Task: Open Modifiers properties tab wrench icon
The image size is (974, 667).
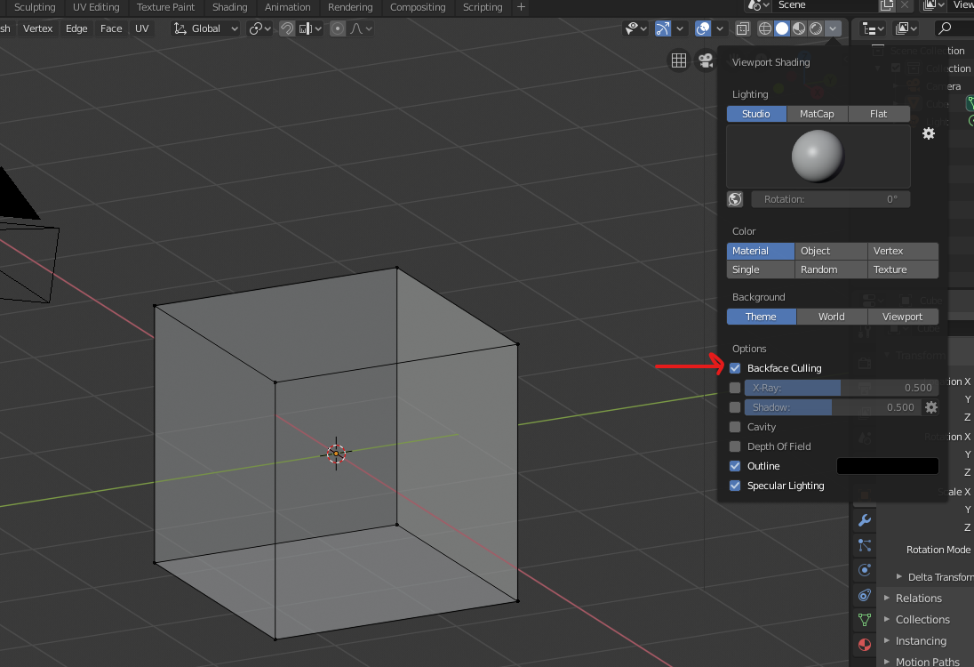Action: (x=864, y=520)
